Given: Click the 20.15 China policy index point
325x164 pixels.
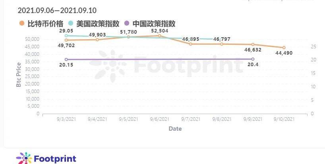Looking at the screenshot, I should pyautogui.click(x=66, y=59).
